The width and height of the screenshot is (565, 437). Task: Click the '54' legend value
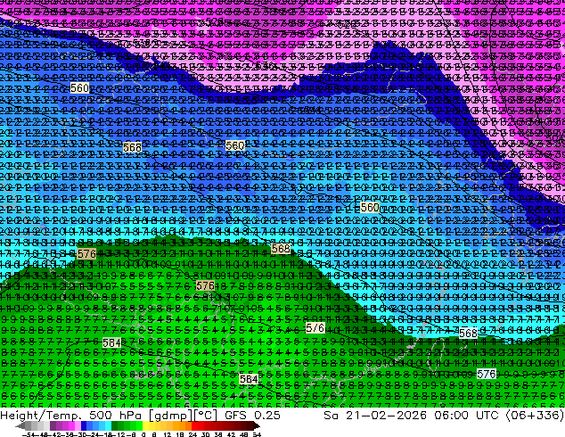point(256,435)
